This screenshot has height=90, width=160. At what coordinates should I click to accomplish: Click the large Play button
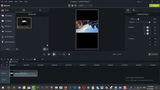click(x=54, y=54)
